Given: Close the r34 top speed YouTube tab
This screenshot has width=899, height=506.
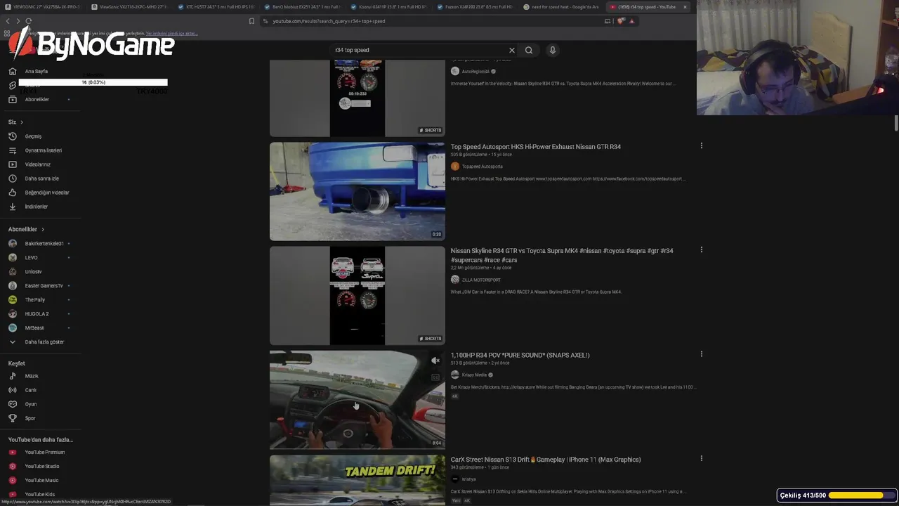Looking at the screenshot, I should (685, 7).
